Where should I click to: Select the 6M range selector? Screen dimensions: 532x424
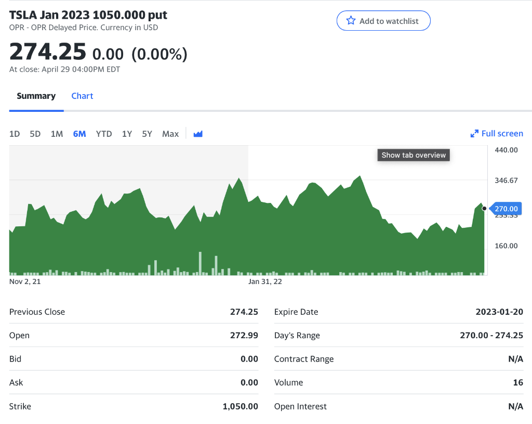pos(79,134)
